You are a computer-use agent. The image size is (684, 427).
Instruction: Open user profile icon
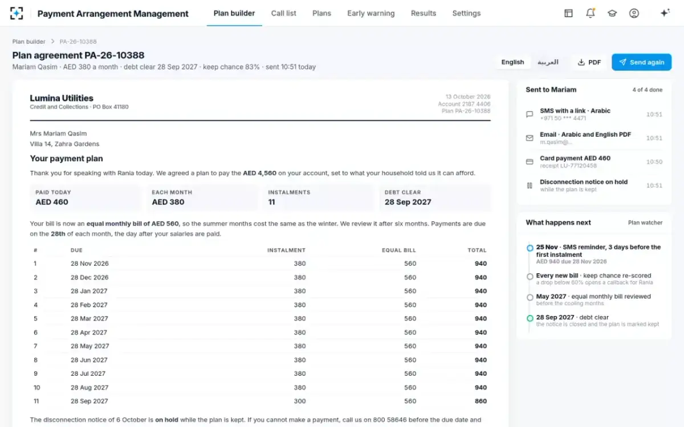634,13
